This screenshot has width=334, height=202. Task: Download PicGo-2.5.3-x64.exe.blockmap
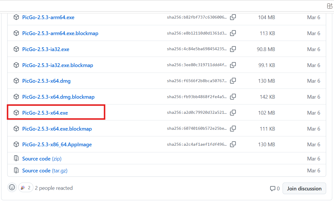click(57, 129)
